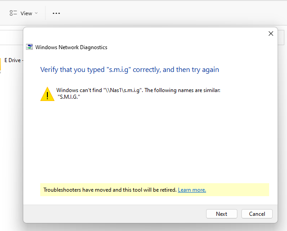Image resolution: width=287 pixels, height=231 pixels.
Task: Click the Windows Network Diagnostics app icon
Action: coord(30,47)
